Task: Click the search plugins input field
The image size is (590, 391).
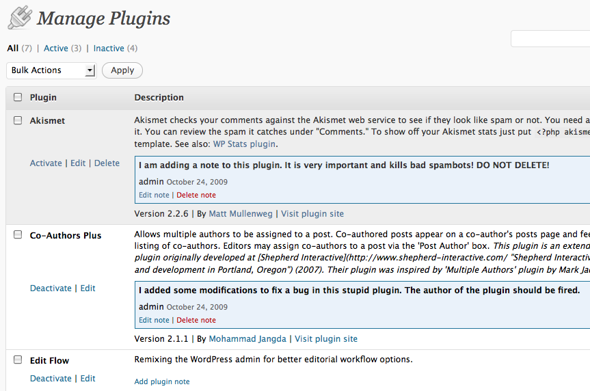Action: tap(550, 39)
